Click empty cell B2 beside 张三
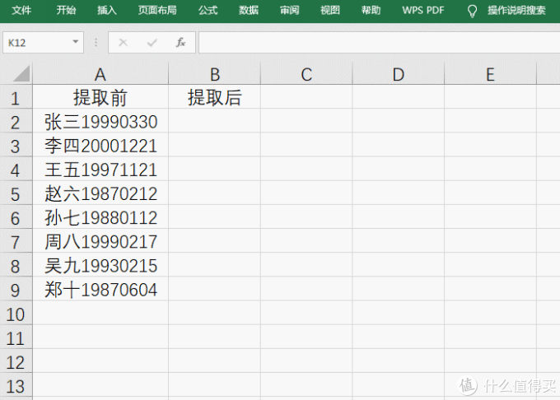This screenshot has width=560, height=400. pos(215,122)
